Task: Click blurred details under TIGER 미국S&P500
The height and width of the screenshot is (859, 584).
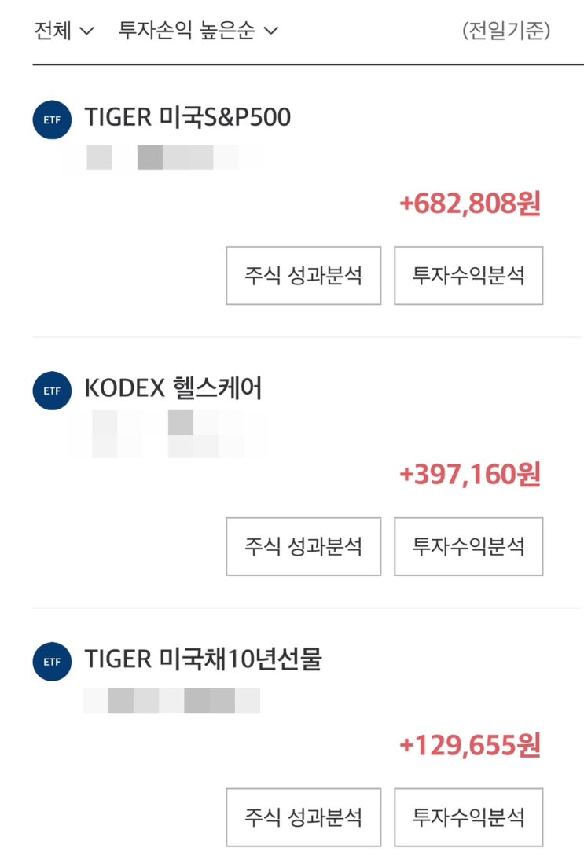Action: (x=165, y=157)
